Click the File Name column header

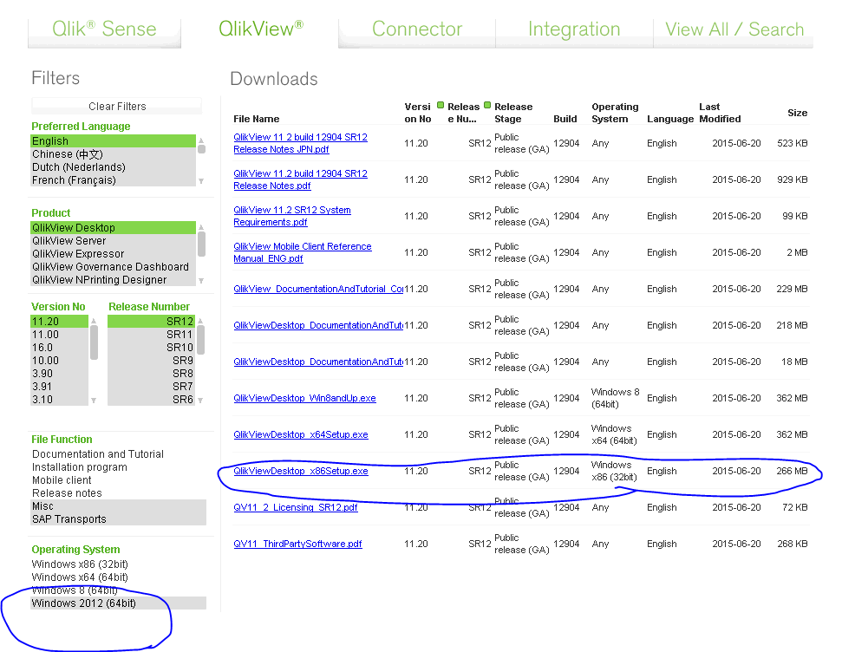tap(256, 119)
